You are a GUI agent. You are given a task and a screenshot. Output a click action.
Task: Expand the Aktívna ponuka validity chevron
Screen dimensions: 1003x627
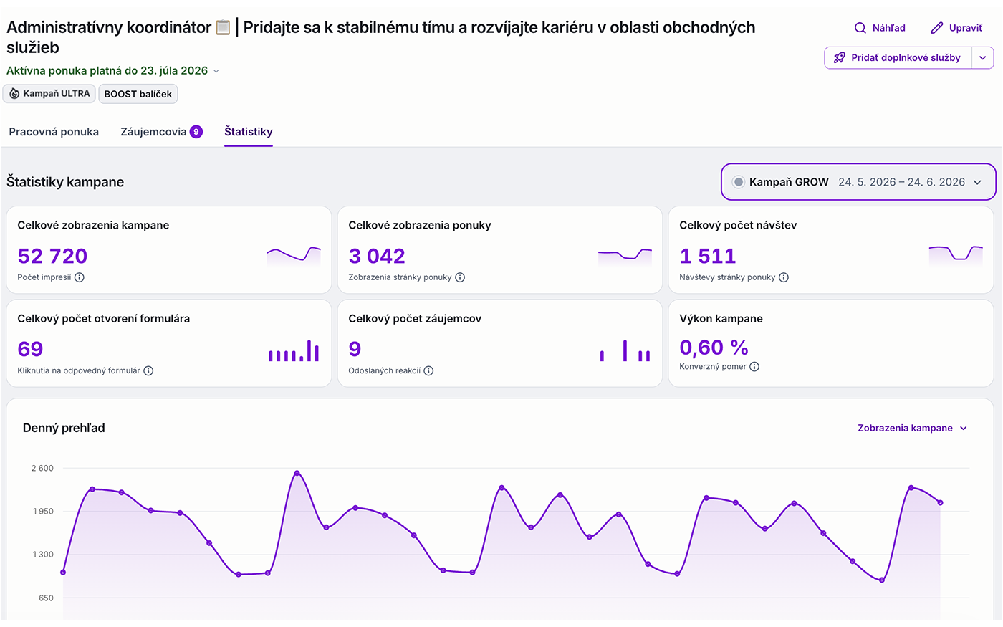tap(216, 71)
